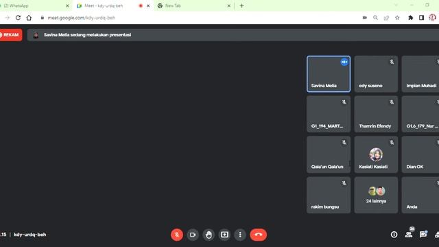Select the G1_194_MART participant tile

[329, 115]
